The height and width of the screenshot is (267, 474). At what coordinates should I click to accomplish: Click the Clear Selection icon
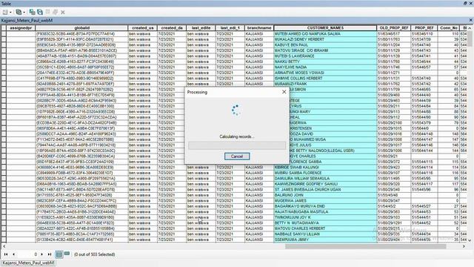point(47,12)
